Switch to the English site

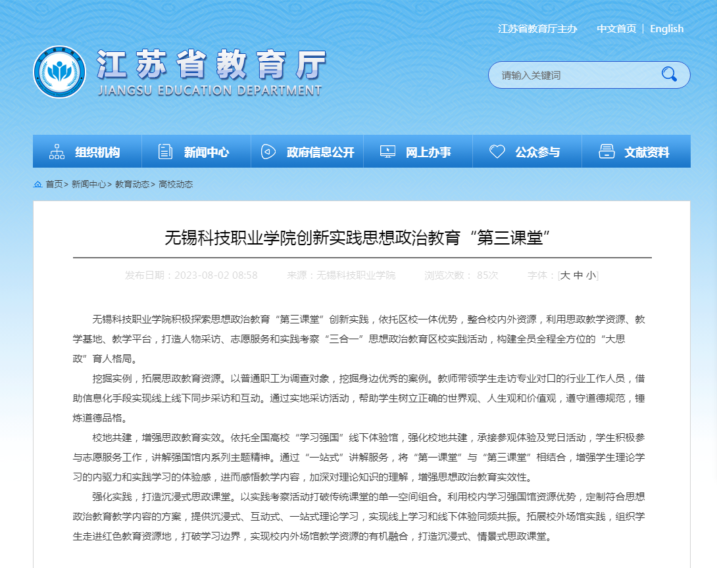(x=667, y=29)
